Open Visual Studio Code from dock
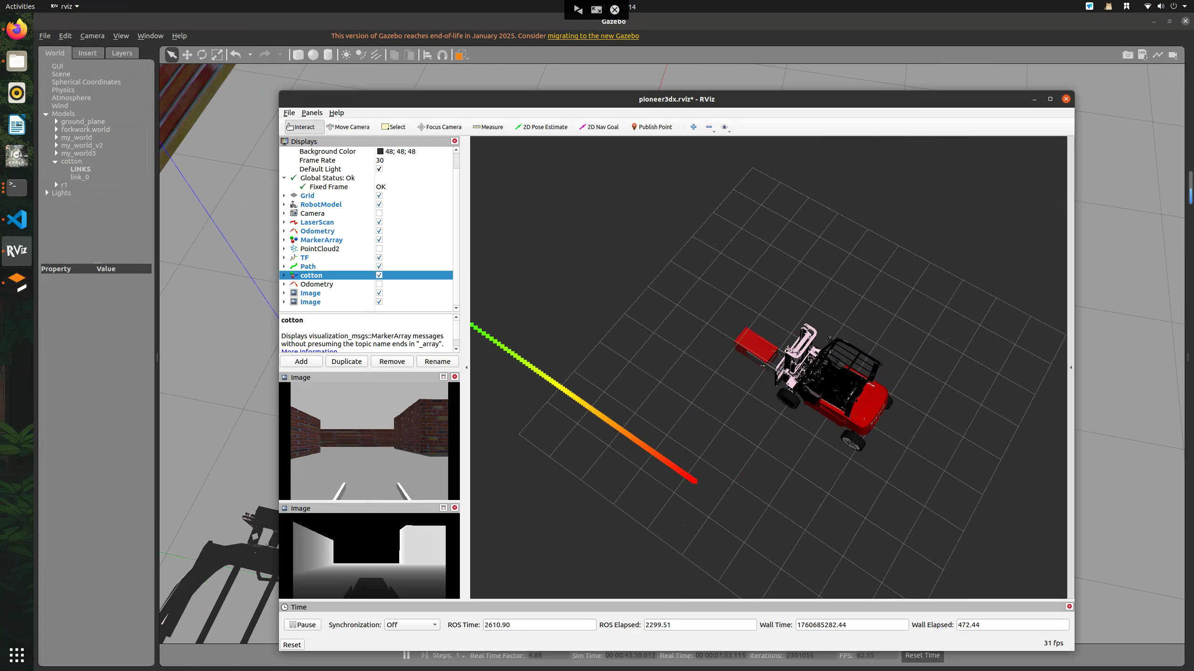Image resolution: width=1194 pixels, height=671 pixels. click(x=17, y=219)
